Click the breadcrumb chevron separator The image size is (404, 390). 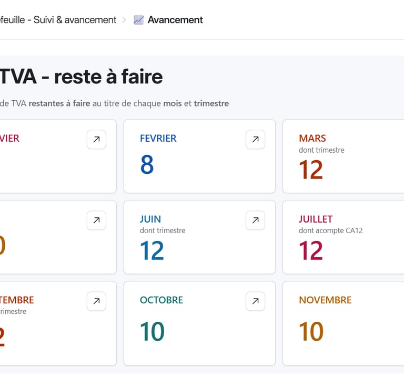[124, 20]
